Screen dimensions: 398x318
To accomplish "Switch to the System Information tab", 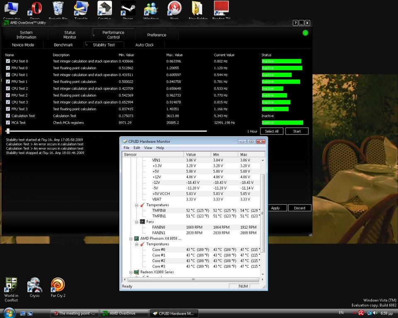I will [27, 35].
